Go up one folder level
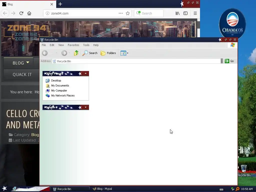 76,53
